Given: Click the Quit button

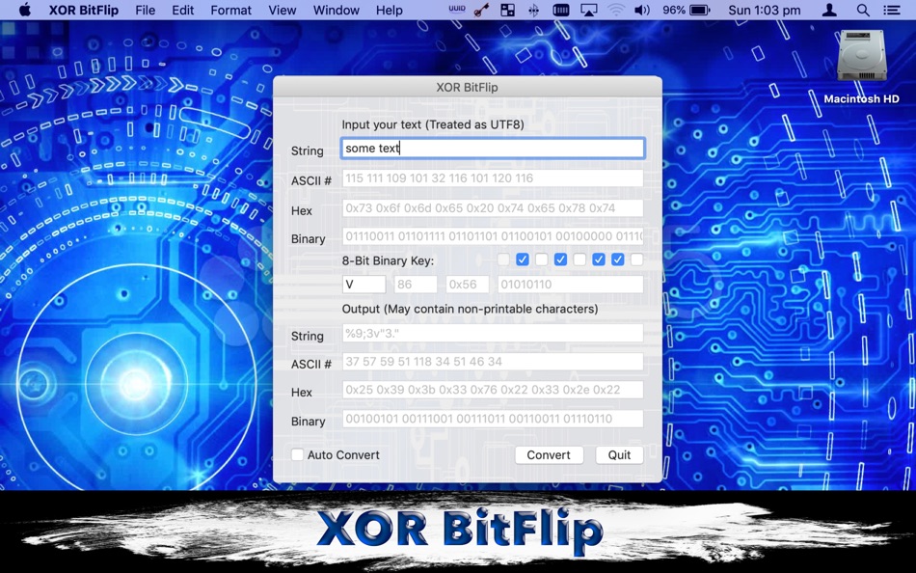Looking at the screenshot, I should pyautogui.click(x=619, y=455).
